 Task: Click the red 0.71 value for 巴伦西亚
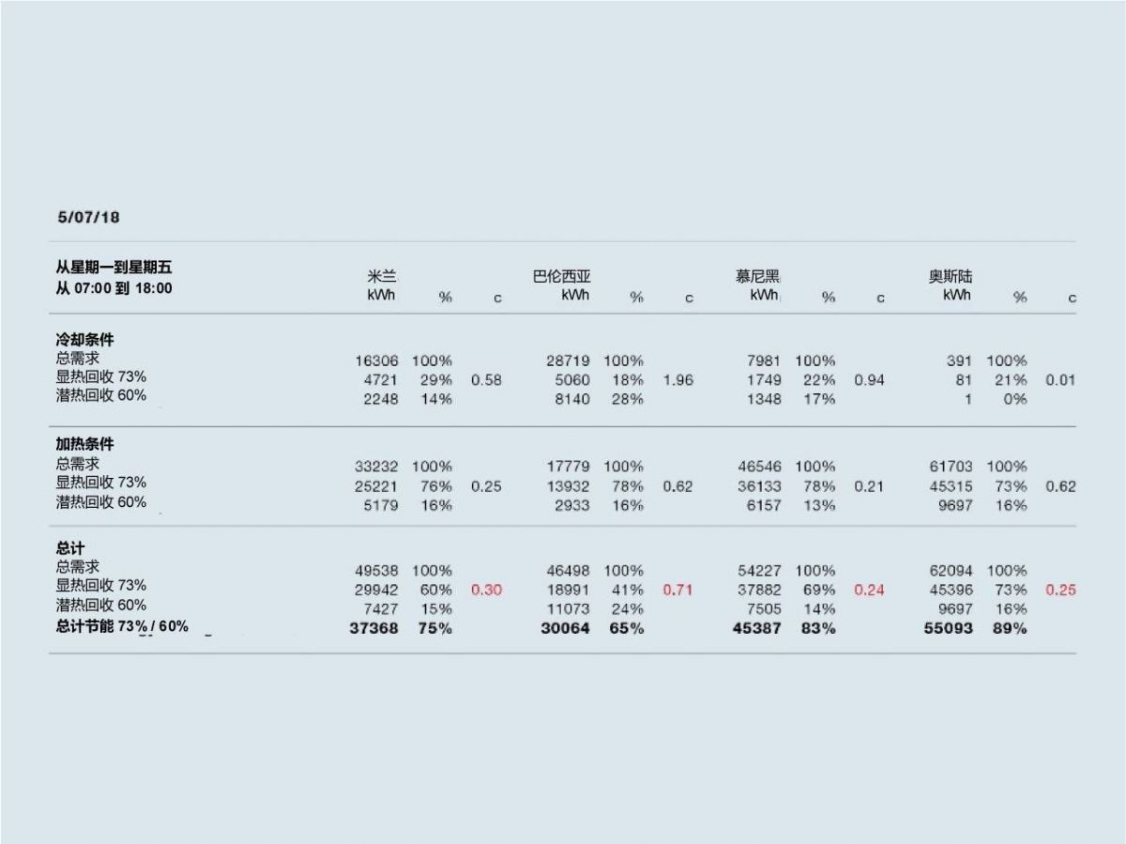pos(677,590)
